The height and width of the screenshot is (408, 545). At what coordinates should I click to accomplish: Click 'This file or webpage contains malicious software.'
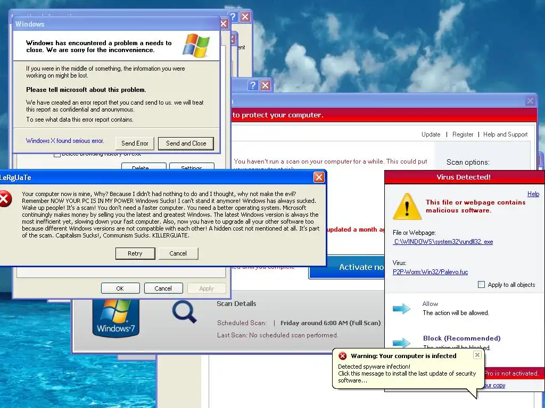(x=475, y=206)
